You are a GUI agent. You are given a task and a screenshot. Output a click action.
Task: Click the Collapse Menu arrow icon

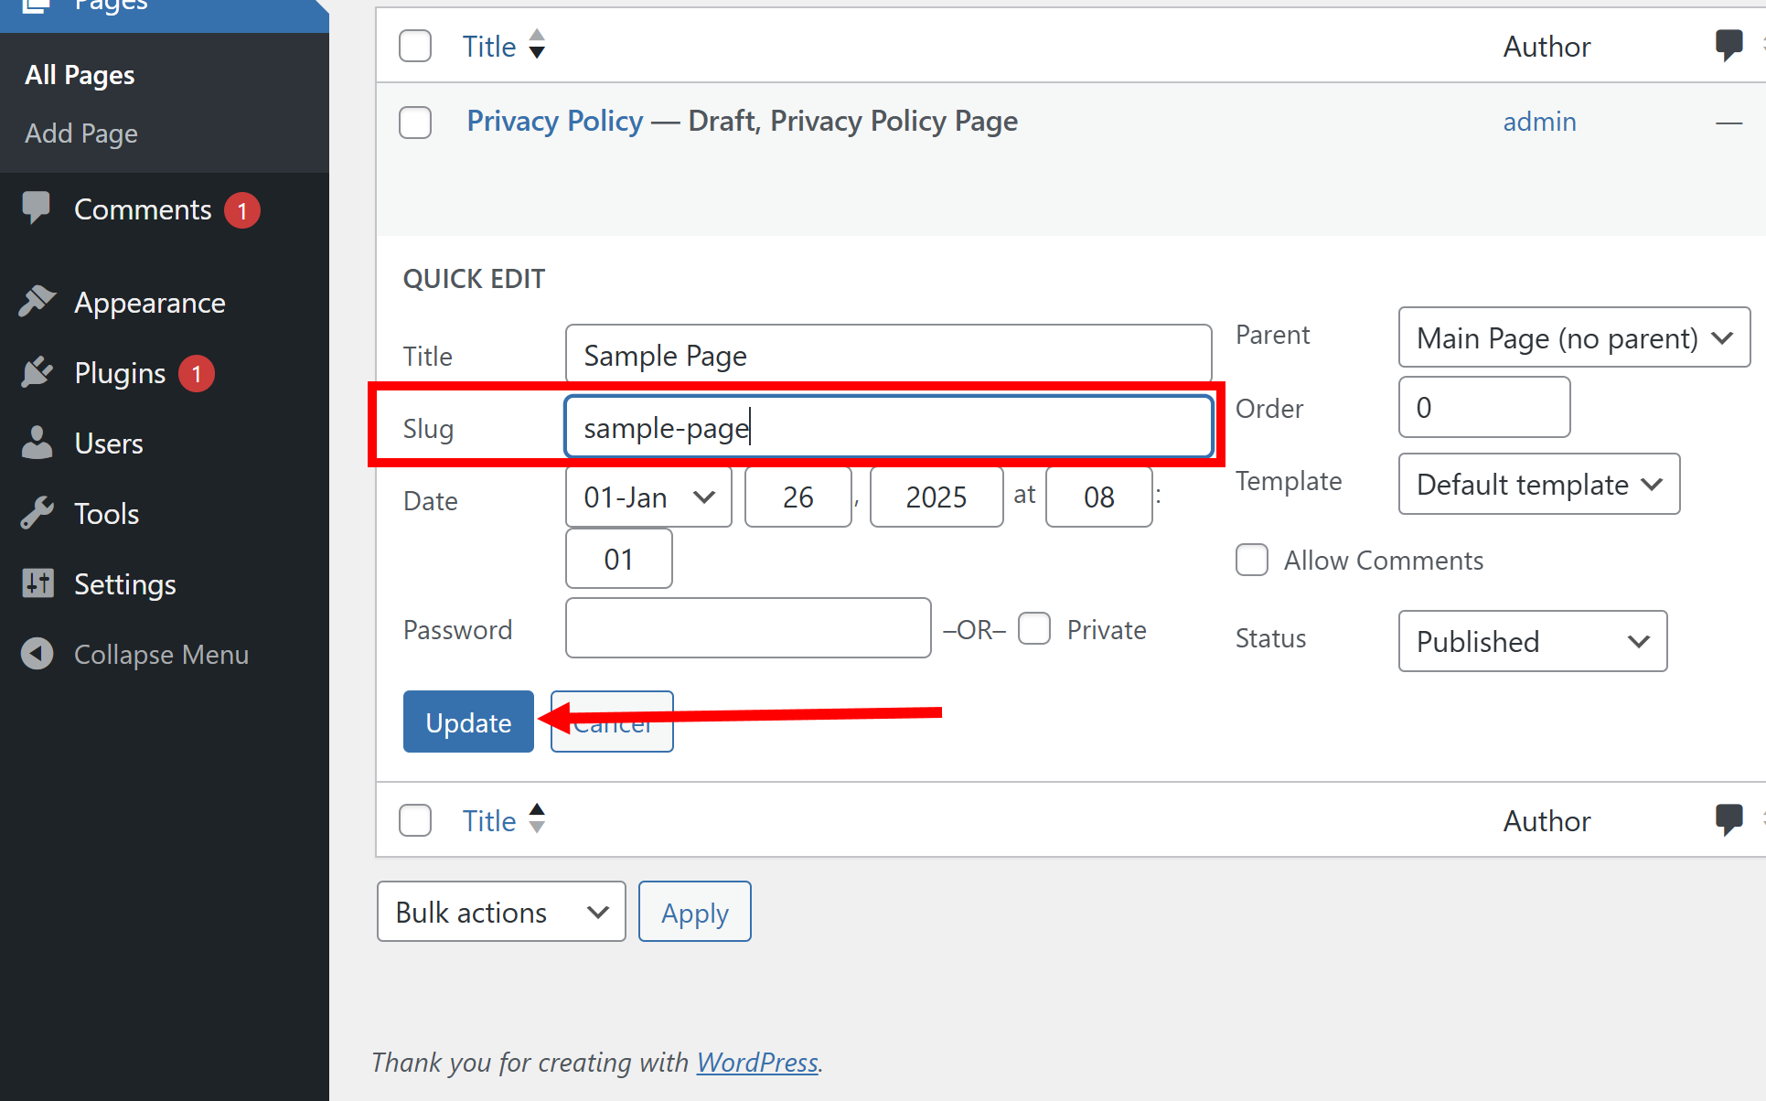(37, 654)
